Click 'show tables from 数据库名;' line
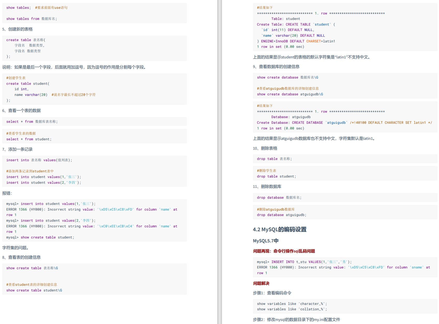Viewport: 439px width, 324px height. click(32, 19)
